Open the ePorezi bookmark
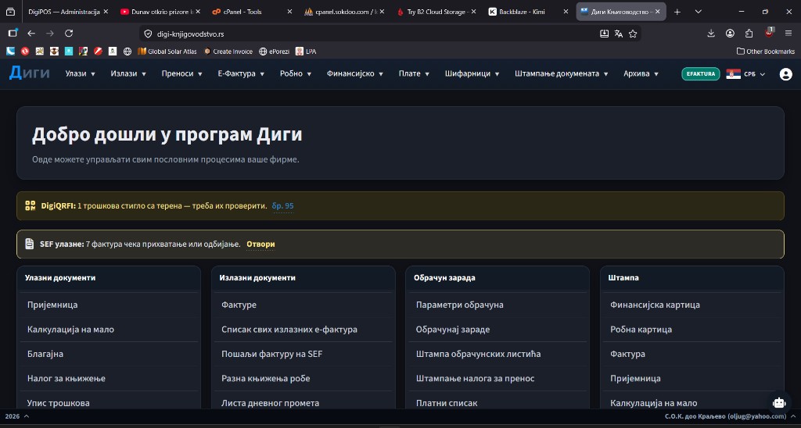Image resolution: width=801 pixels, height=428 pixels. point(275,52)
